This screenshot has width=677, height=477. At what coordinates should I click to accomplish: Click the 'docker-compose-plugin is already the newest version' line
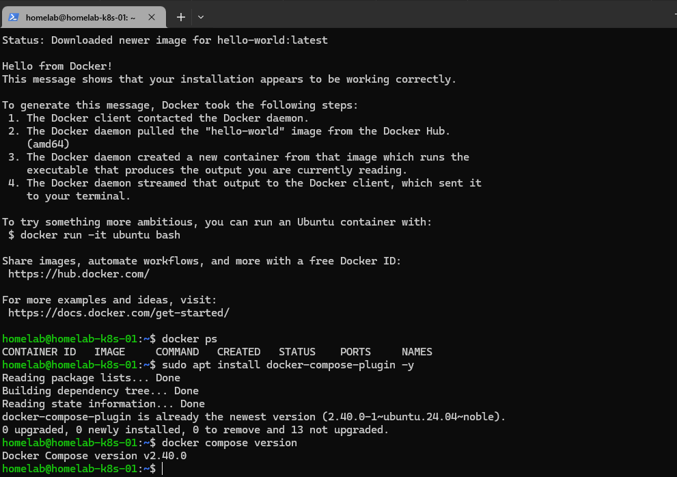pos(254,416)
